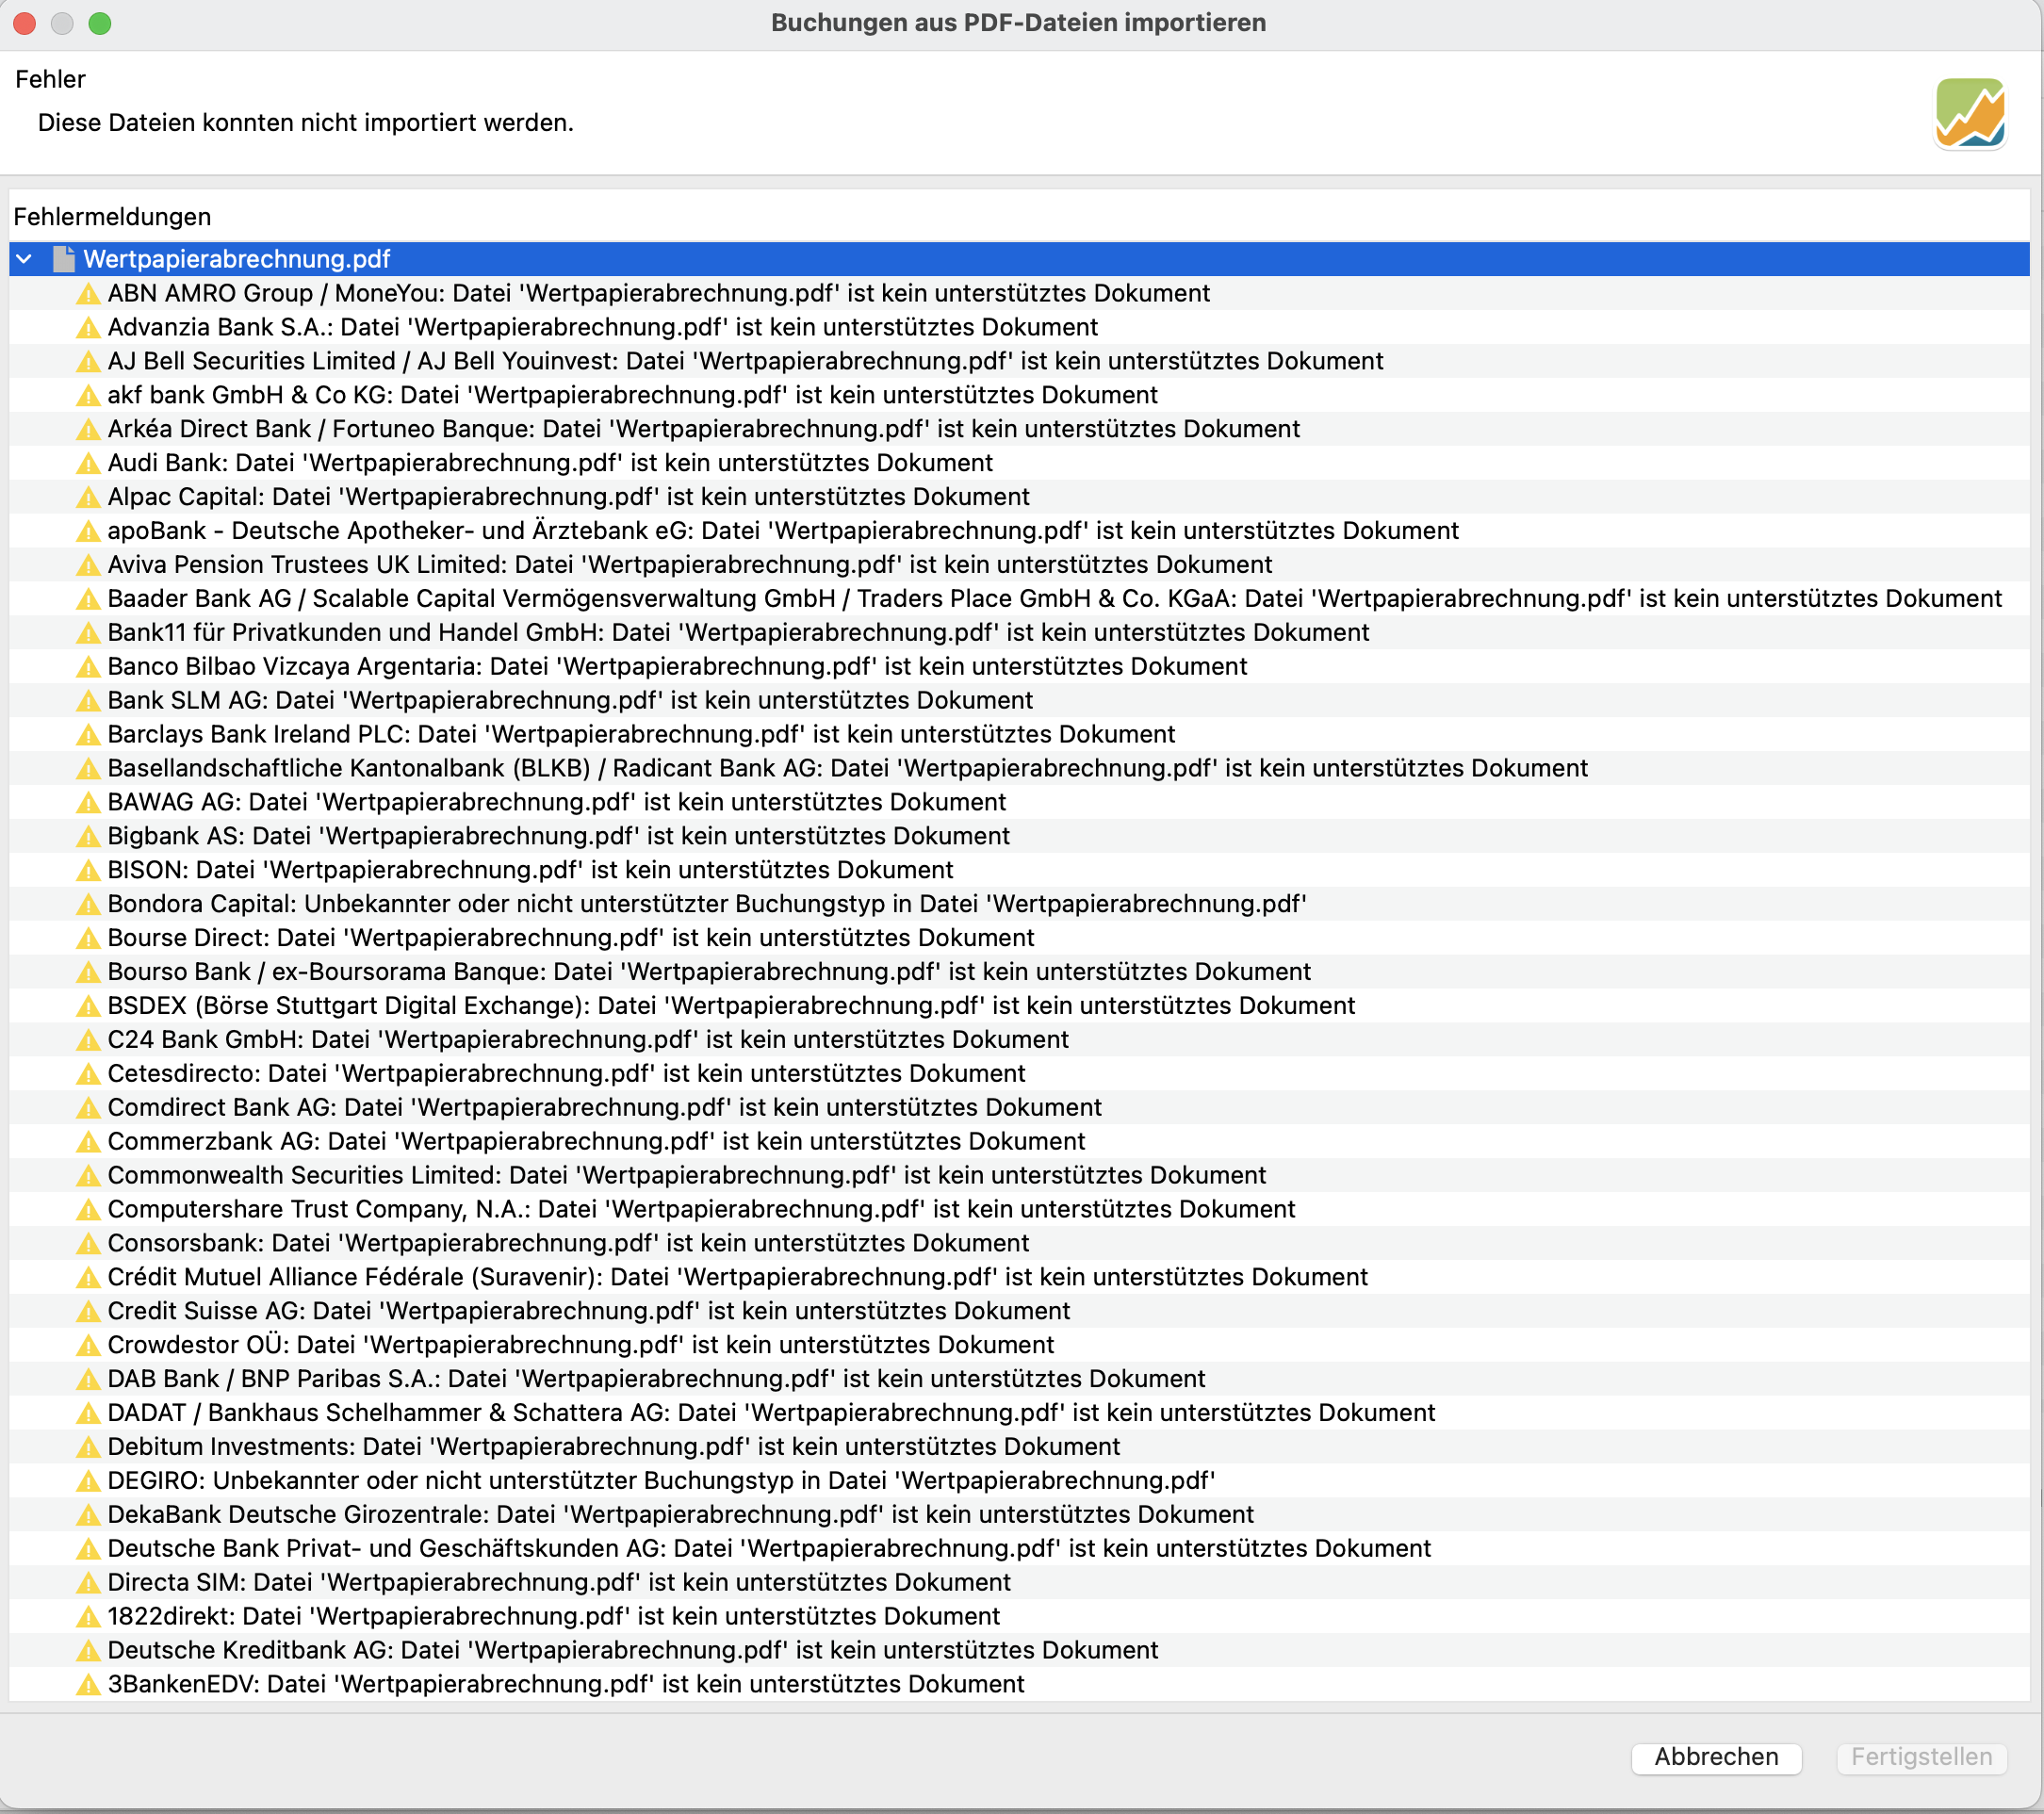Image resolution: width=2044 pixels, height=1814 pixels.
Task: Select the Credit Suisse AG error row
Action: tap(588, 1311)
